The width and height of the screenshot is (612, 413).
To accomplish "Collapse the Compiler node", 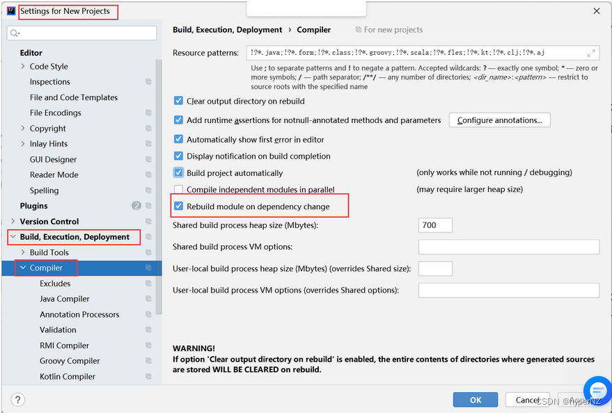I will [23, 268].
